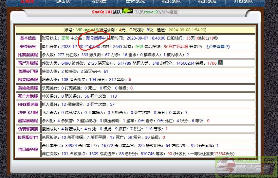Click the HNS捉迷藏 server label

[x=28, y=105]
